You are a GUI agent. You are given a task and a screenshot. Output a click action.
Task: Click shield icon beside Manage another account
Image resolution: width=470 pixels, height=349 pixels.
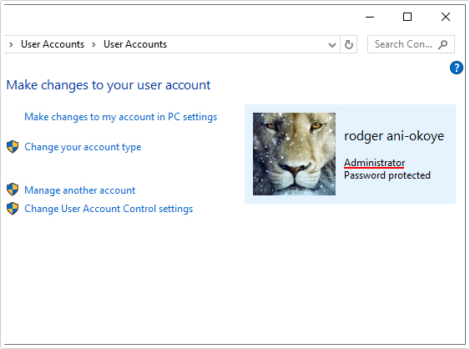(x=13, y=190)
